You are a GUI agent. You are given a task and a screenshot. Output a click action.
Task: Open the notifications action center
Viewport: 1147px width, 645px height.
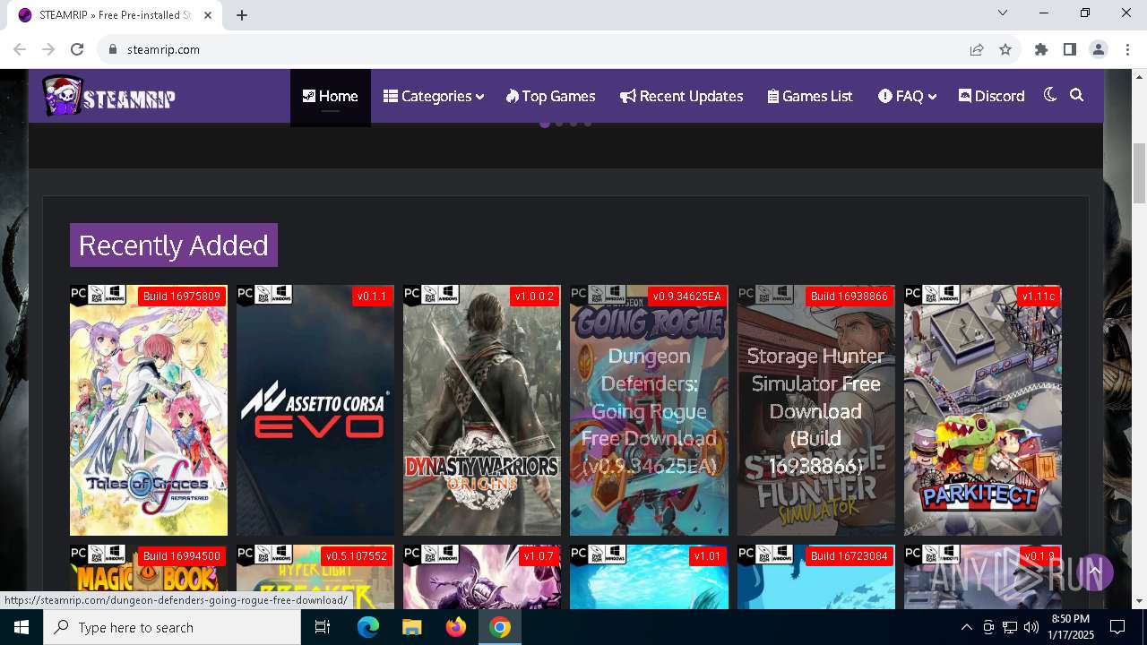coord(1117,627)
